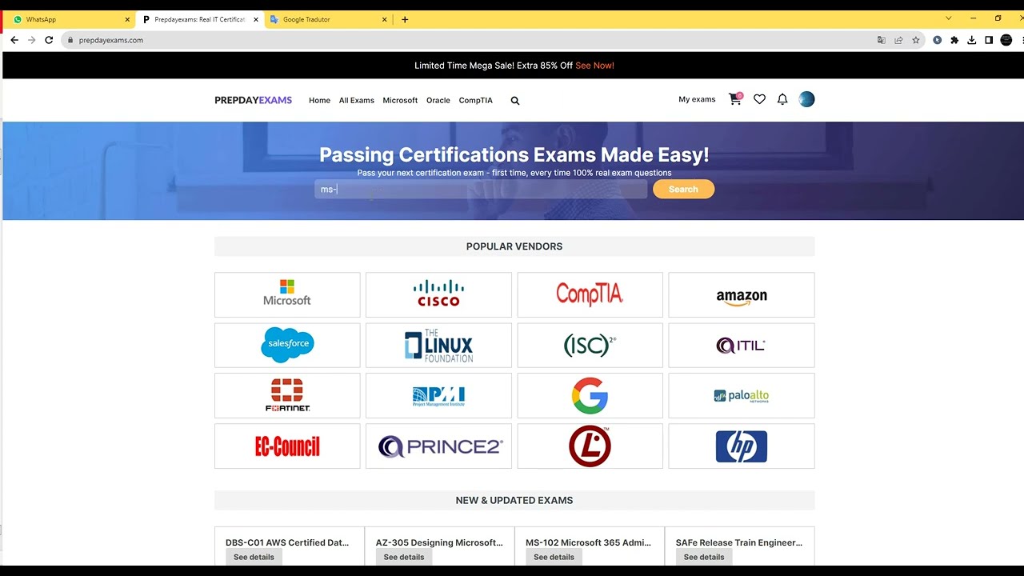Open the Microsoft navbar link
The width and height of the screenshot is (1024, 576).
click(x=400, y=101)
